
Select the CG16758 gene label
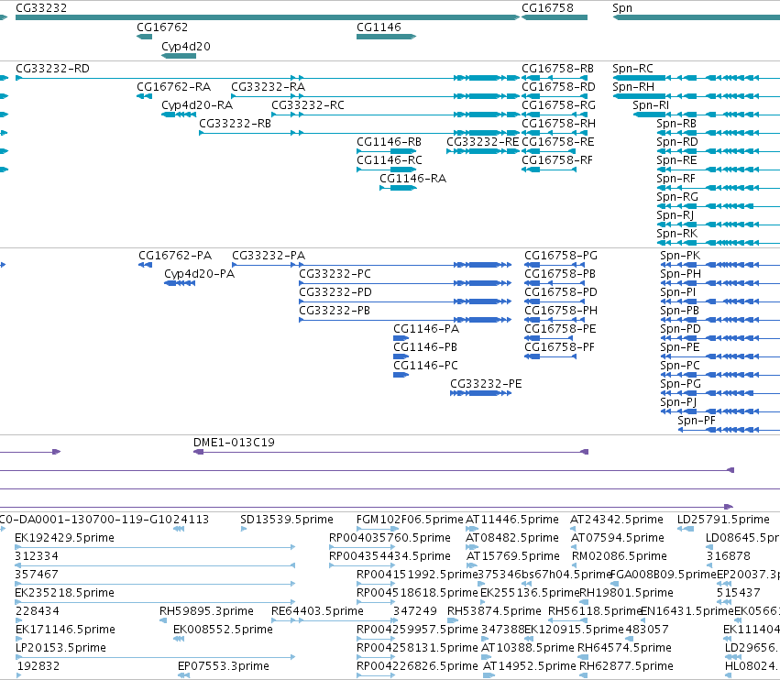(x=547, y=8)
